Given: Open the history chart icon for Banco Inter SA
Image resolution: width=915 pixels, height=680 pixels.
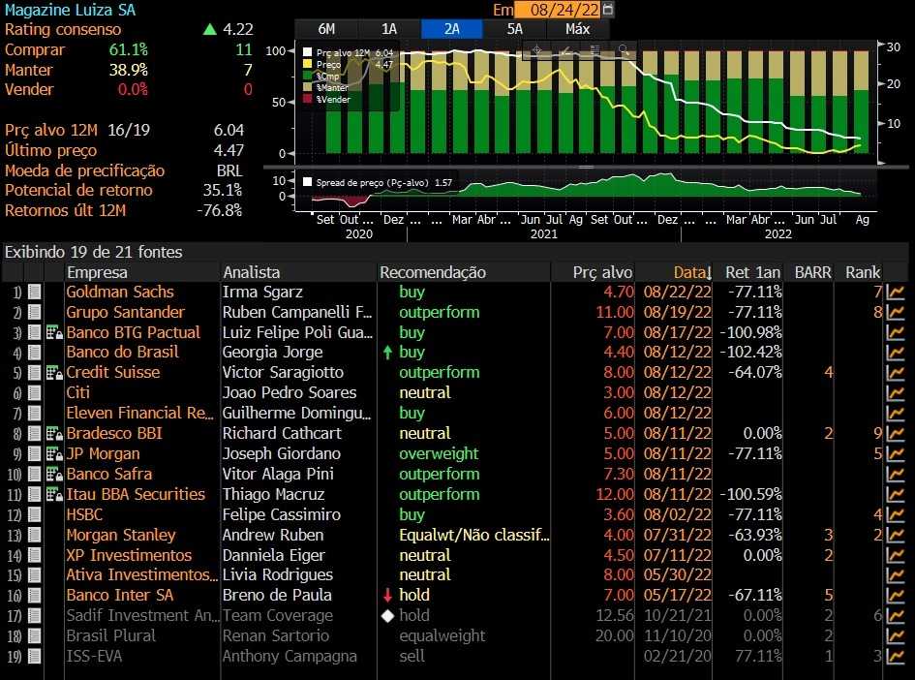Looking at the screenshot, I should (x=895, y=596).
